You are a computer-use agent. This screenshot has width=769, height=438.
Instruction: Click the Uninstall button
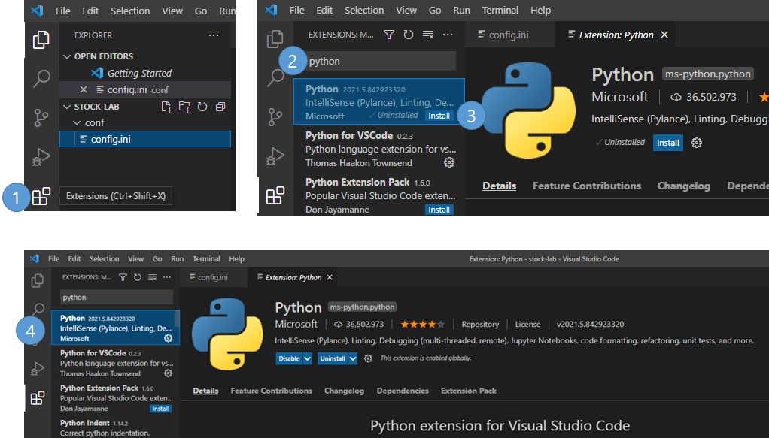(333, 358)
